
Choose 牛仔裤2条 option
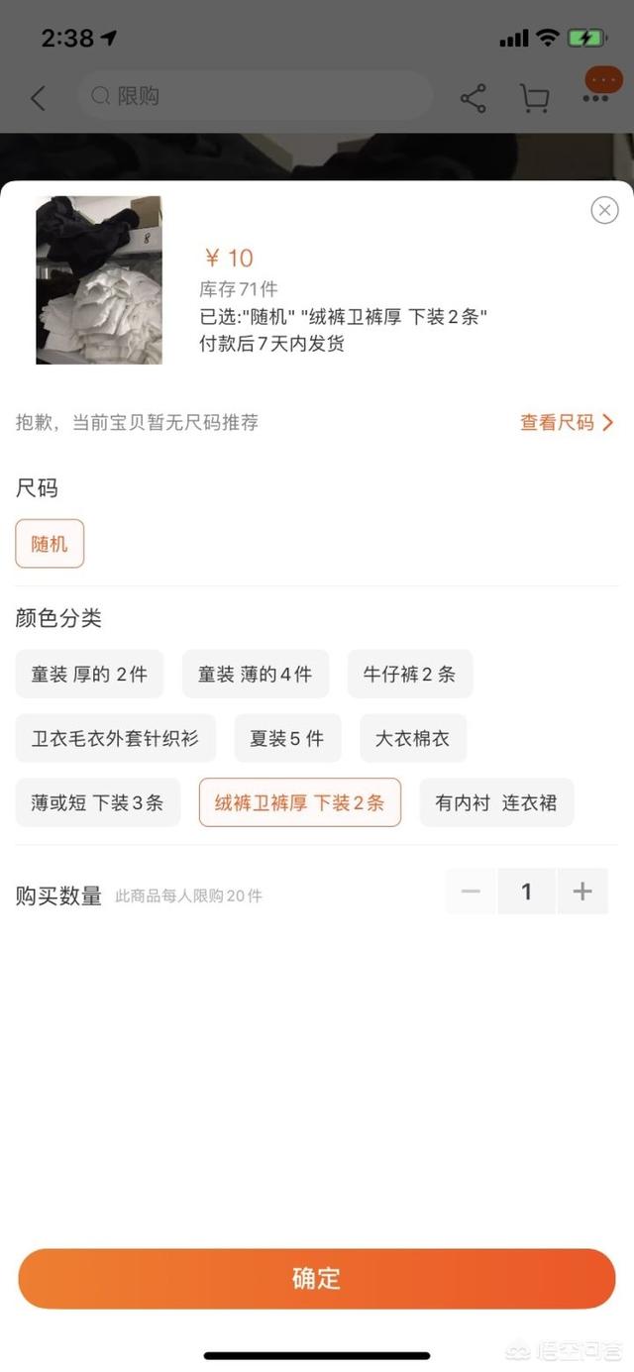pyautogui.click(x=410, y=674)
